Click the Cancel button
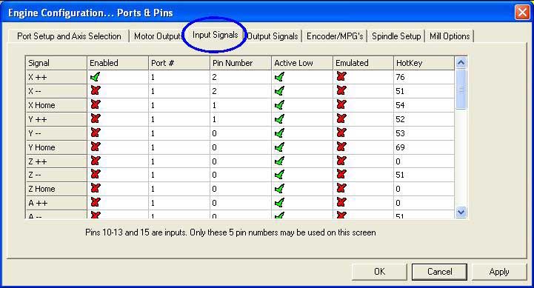 439,272
